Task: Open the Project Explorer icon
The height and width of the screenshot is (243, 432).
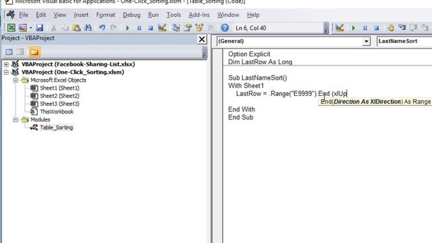Action: (x=176, y=28)
